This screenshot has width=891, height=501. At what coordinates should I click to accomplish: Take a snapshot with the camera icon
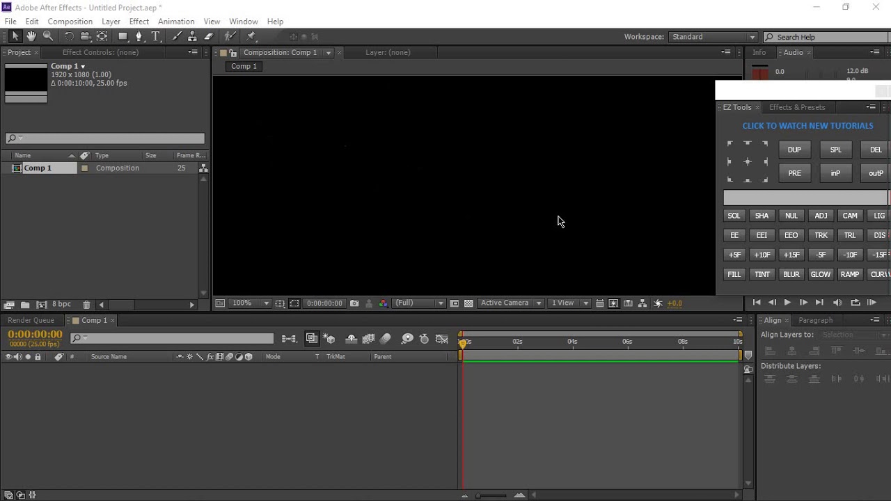354,303
